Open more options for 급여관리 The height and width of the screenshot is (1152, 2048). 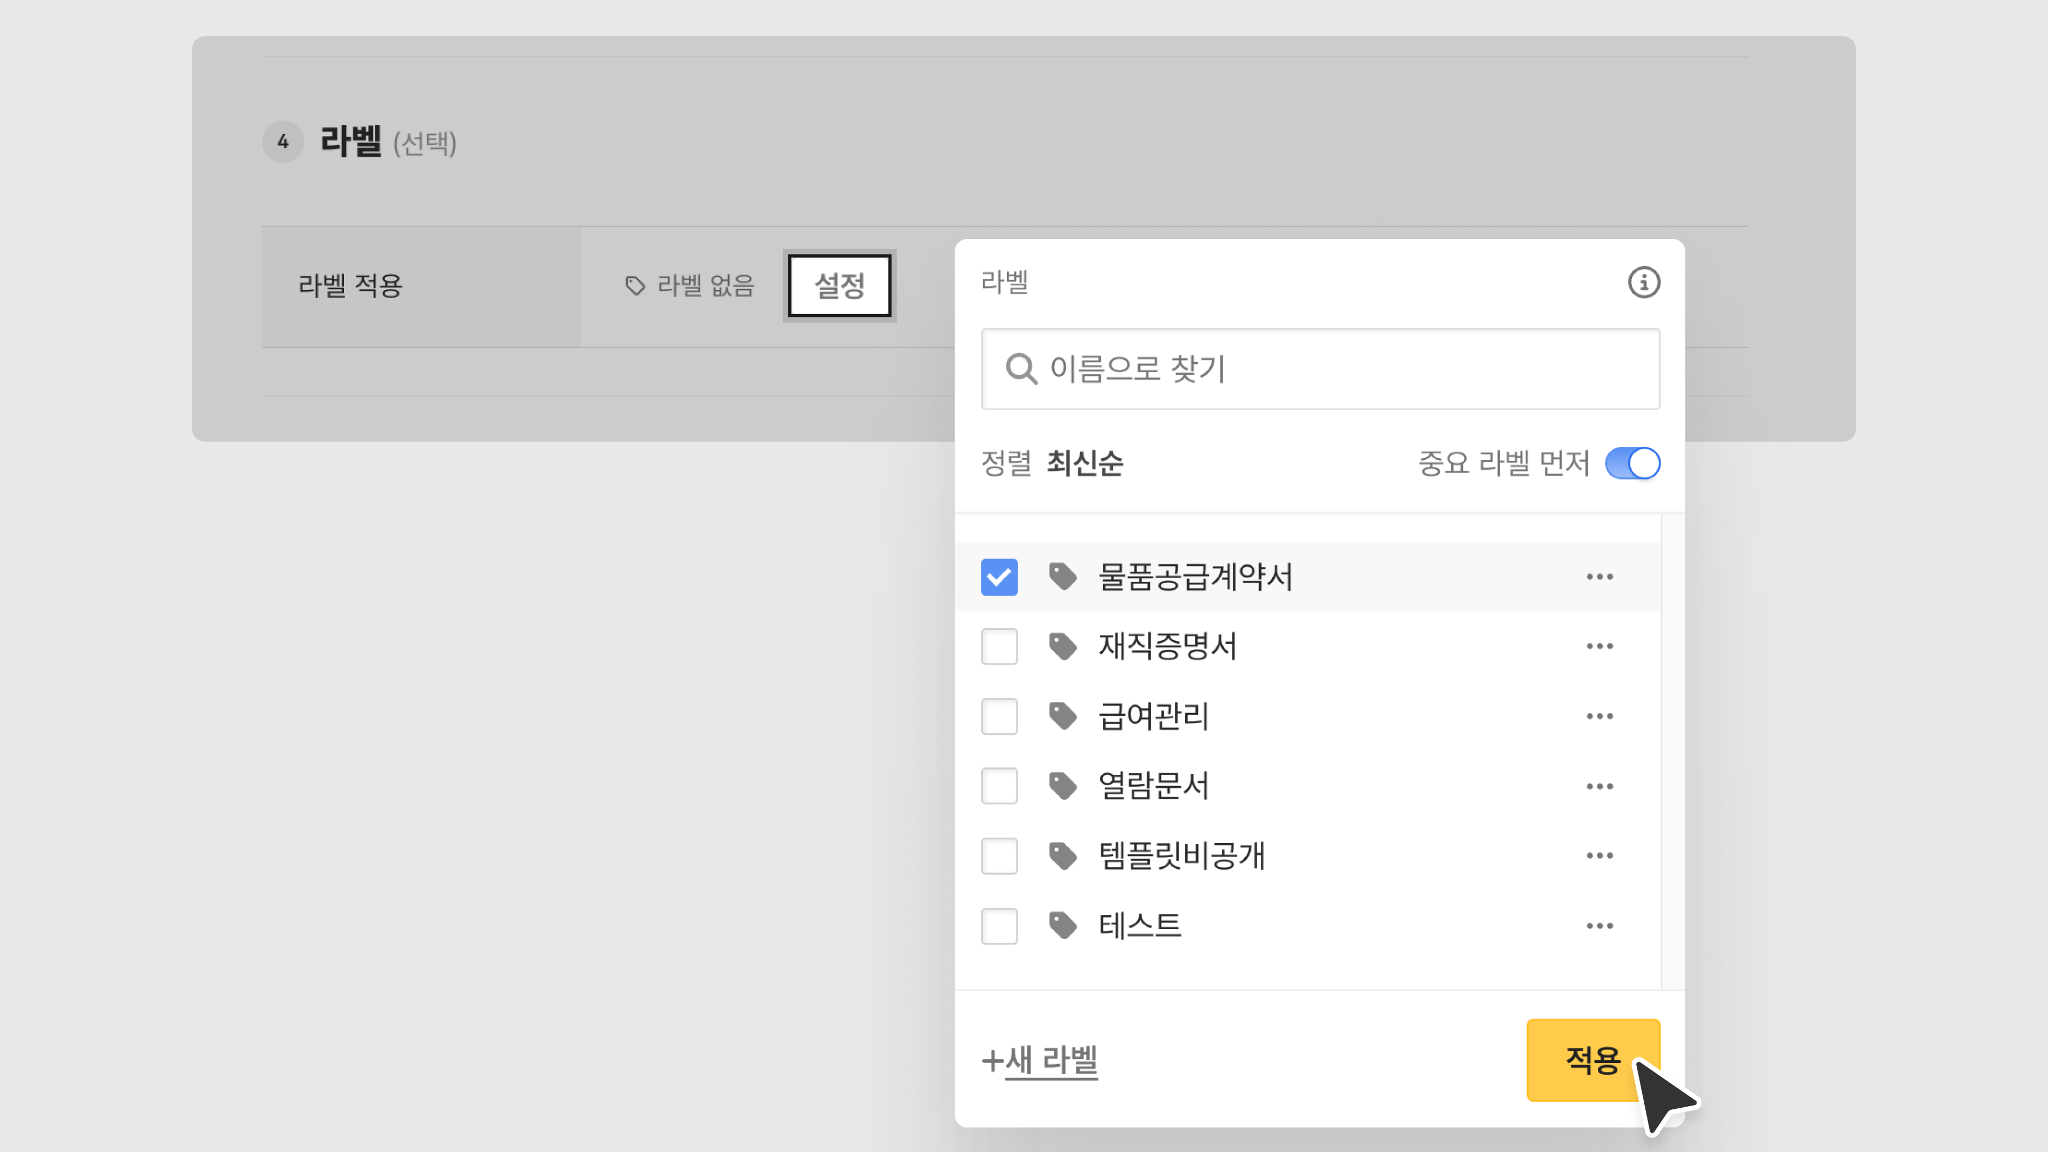(x=1599, y=716)
